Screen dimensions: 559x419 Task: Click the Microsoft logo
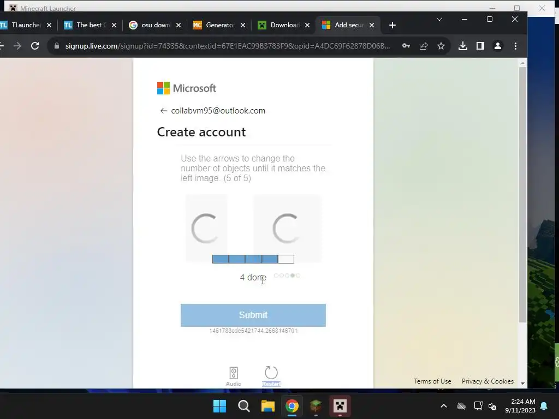[x=187, y=88]
